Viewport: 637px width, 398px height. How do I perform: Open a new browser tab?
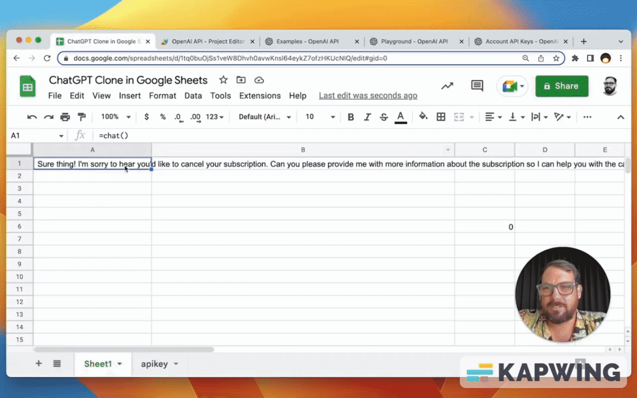[584, 42]
